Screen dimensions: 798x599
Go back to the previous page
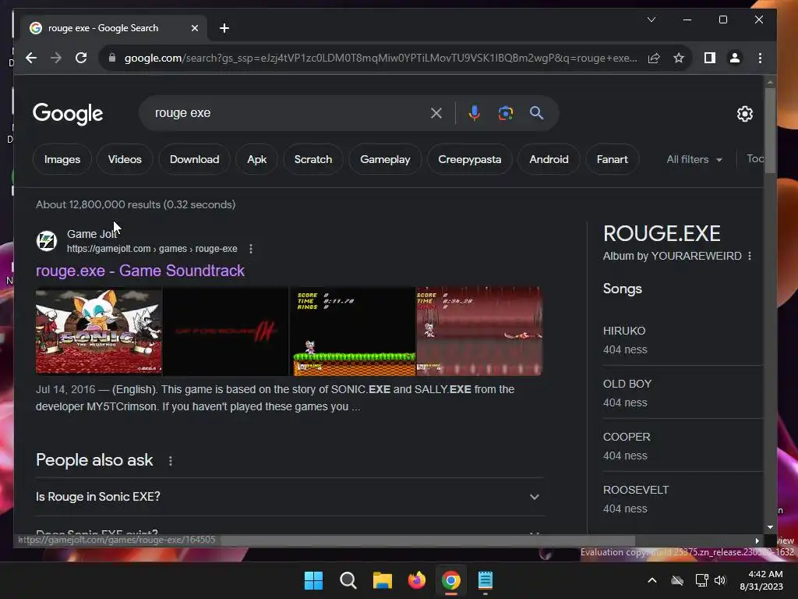(31, 58)
